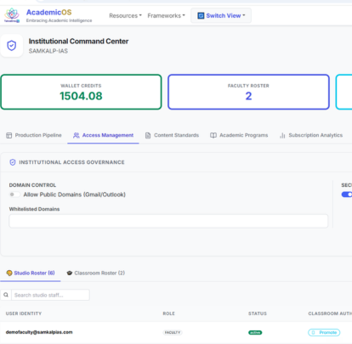352x344 pixels.
Task: Open the Switch View dropdown
Action: click(x=221, y=15)
